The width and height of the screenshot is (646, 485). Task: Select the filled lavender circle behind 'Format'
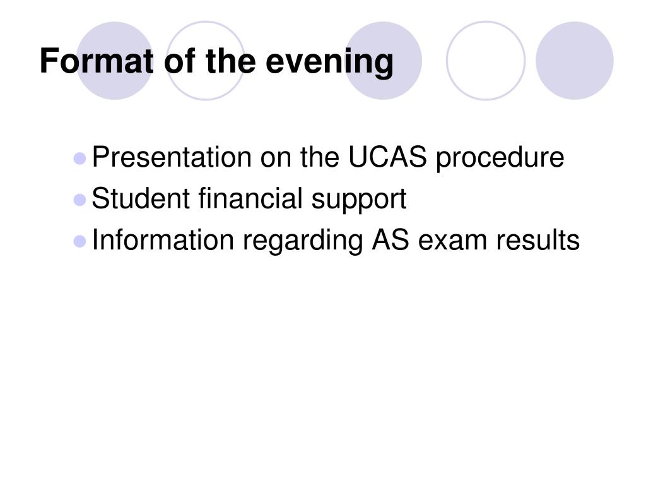click(115, 61)
